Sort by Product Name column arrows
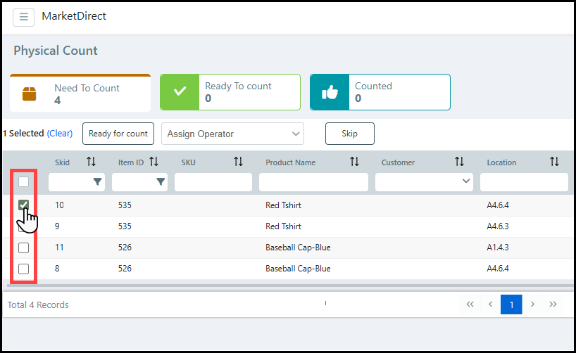The image size is (576, 353). coord(354,162)
